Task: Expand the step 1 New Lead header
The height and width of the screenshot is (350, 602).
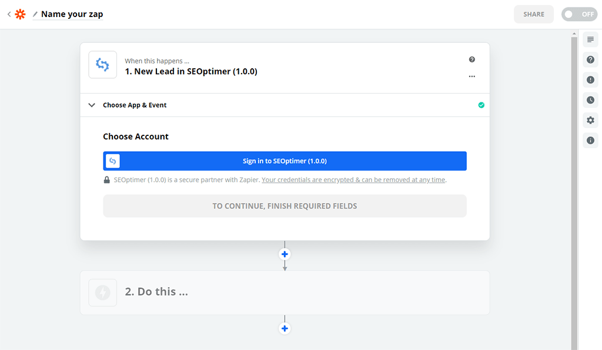Action: (x=191, y=71)
